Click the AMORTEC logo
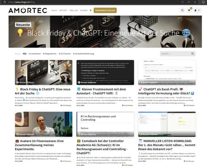 pos(28,10)
